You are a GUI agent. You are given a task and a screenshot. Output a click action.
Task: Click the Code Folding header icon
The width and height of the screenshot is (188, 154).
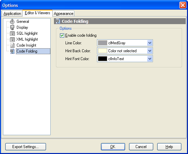pos(58,21)
